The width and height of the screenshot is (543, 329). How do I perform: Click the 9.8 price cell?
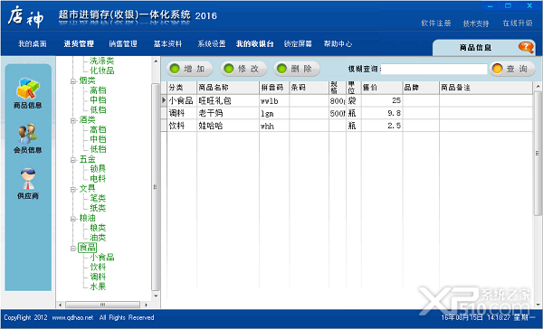pyautogui.click(x=382, y=113)
